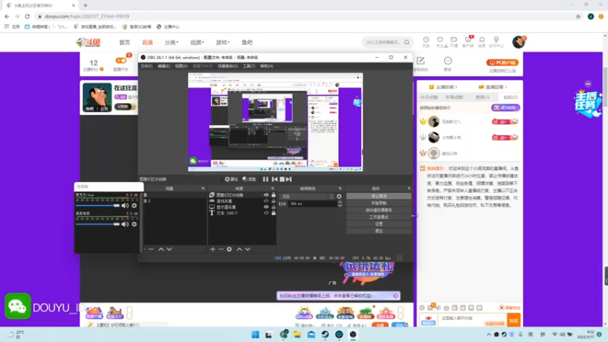
Task: Toggle visibility of 游戏采集 source
Action: (266, 201)
